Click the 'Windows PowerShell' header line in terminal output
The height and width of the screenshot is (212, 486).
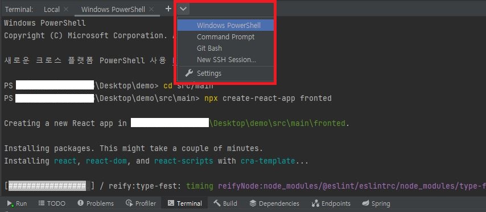click(x=45, y=23)
